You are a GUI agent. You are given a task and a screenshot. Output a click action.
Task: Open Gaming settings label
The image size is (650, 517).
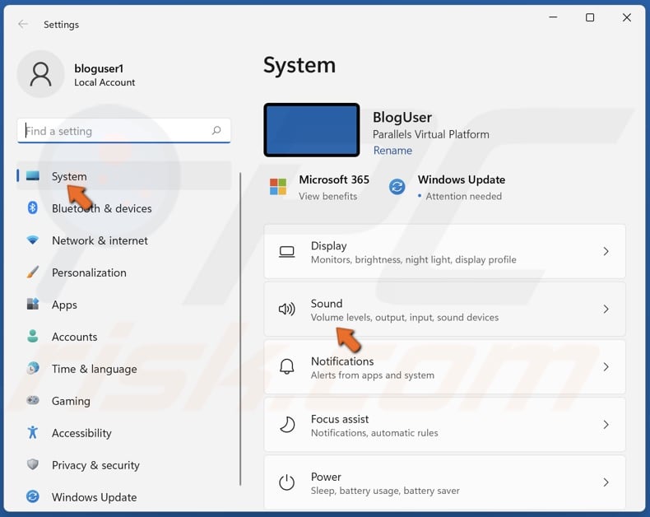pyautogui.click(x=71, y=401)
